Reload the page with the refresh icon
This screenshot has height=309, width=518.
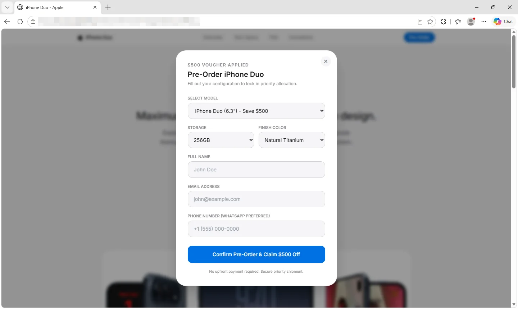click(x=20, y=22)
